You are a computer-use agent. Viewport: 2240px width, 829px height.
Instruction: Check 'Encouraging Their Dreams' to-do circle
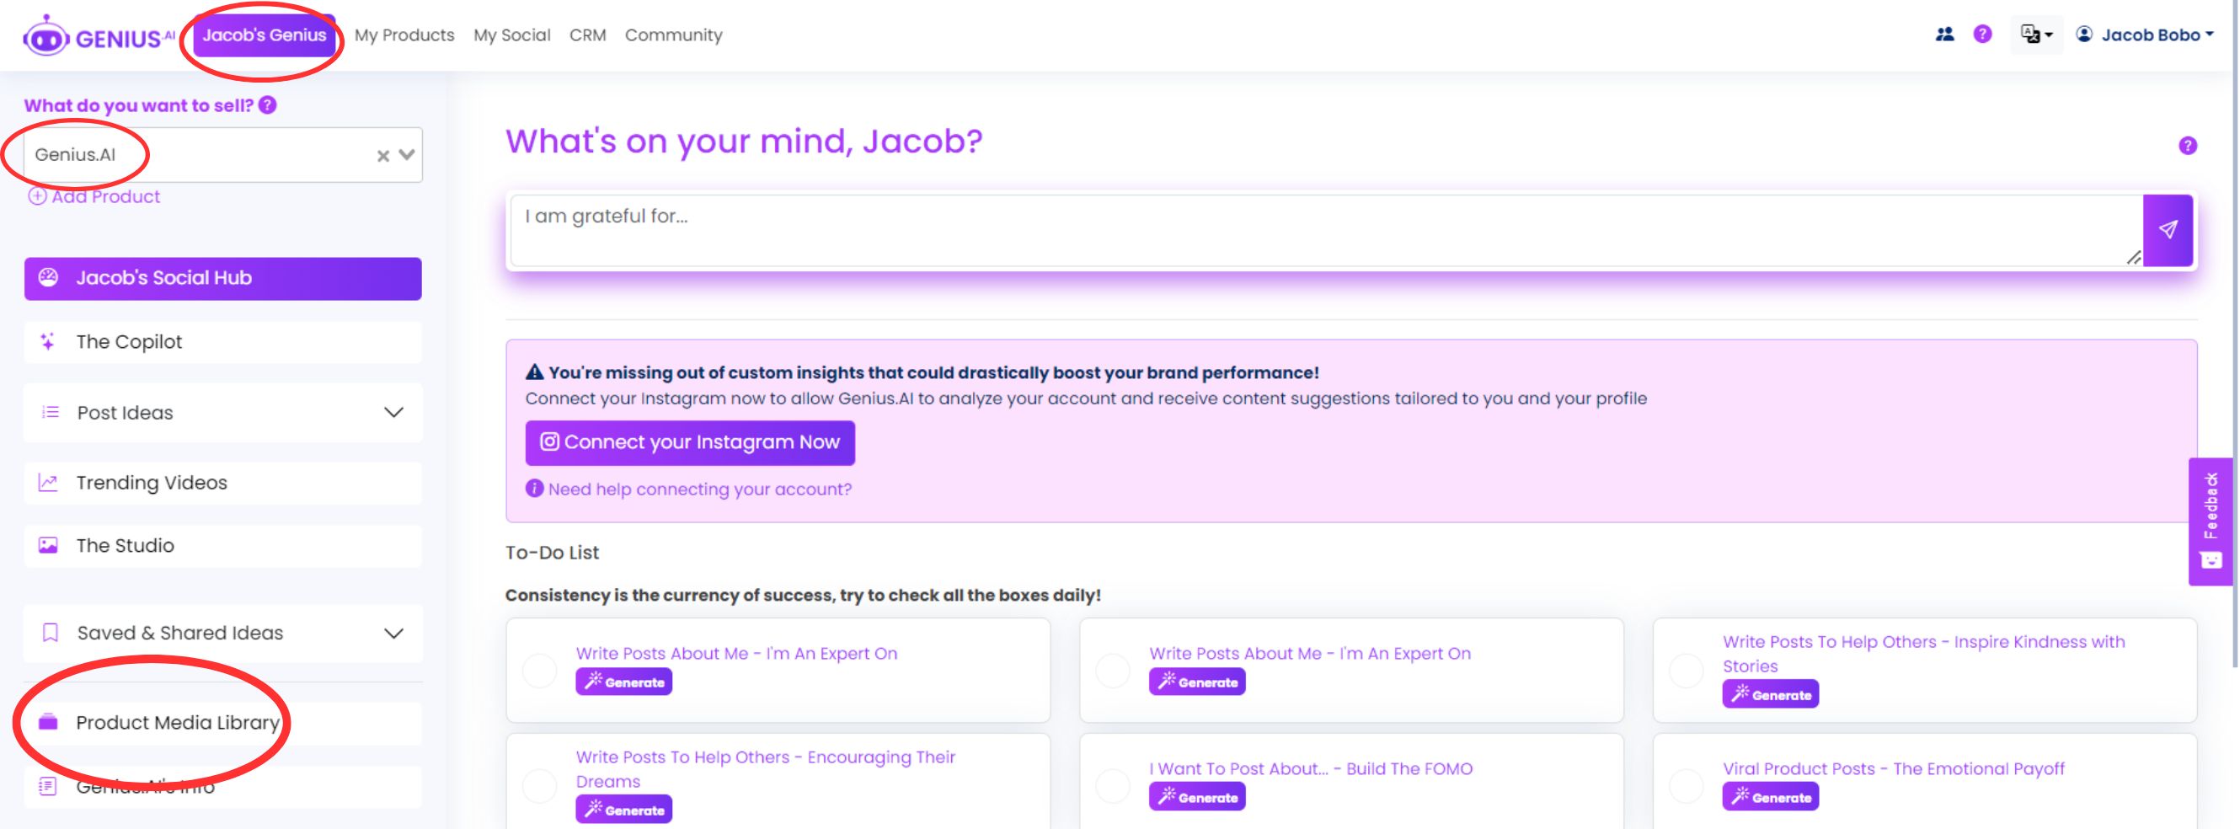[539, 785]
